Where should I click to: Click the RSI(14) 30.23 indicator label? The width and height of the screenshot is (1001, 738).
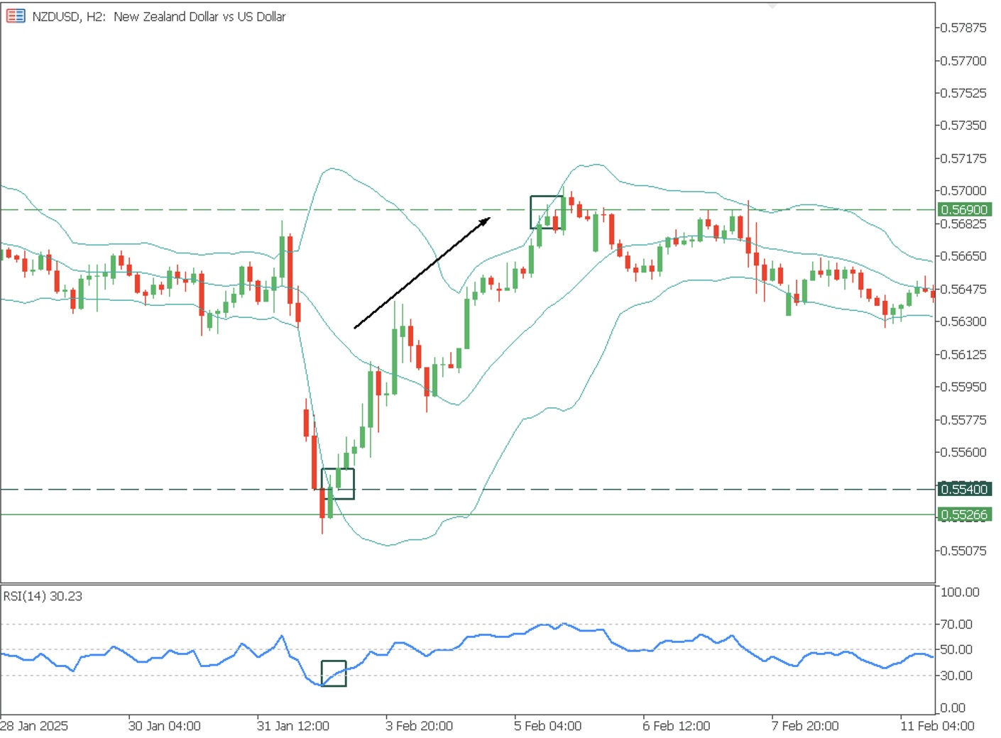[43, 596]
